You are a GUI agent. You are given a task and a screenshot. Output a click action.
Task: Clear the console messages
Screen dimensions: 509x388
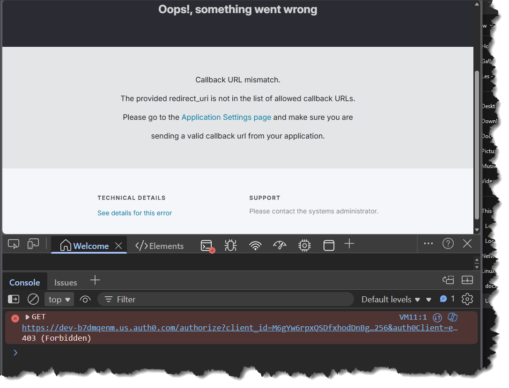(x=33, y=299)
